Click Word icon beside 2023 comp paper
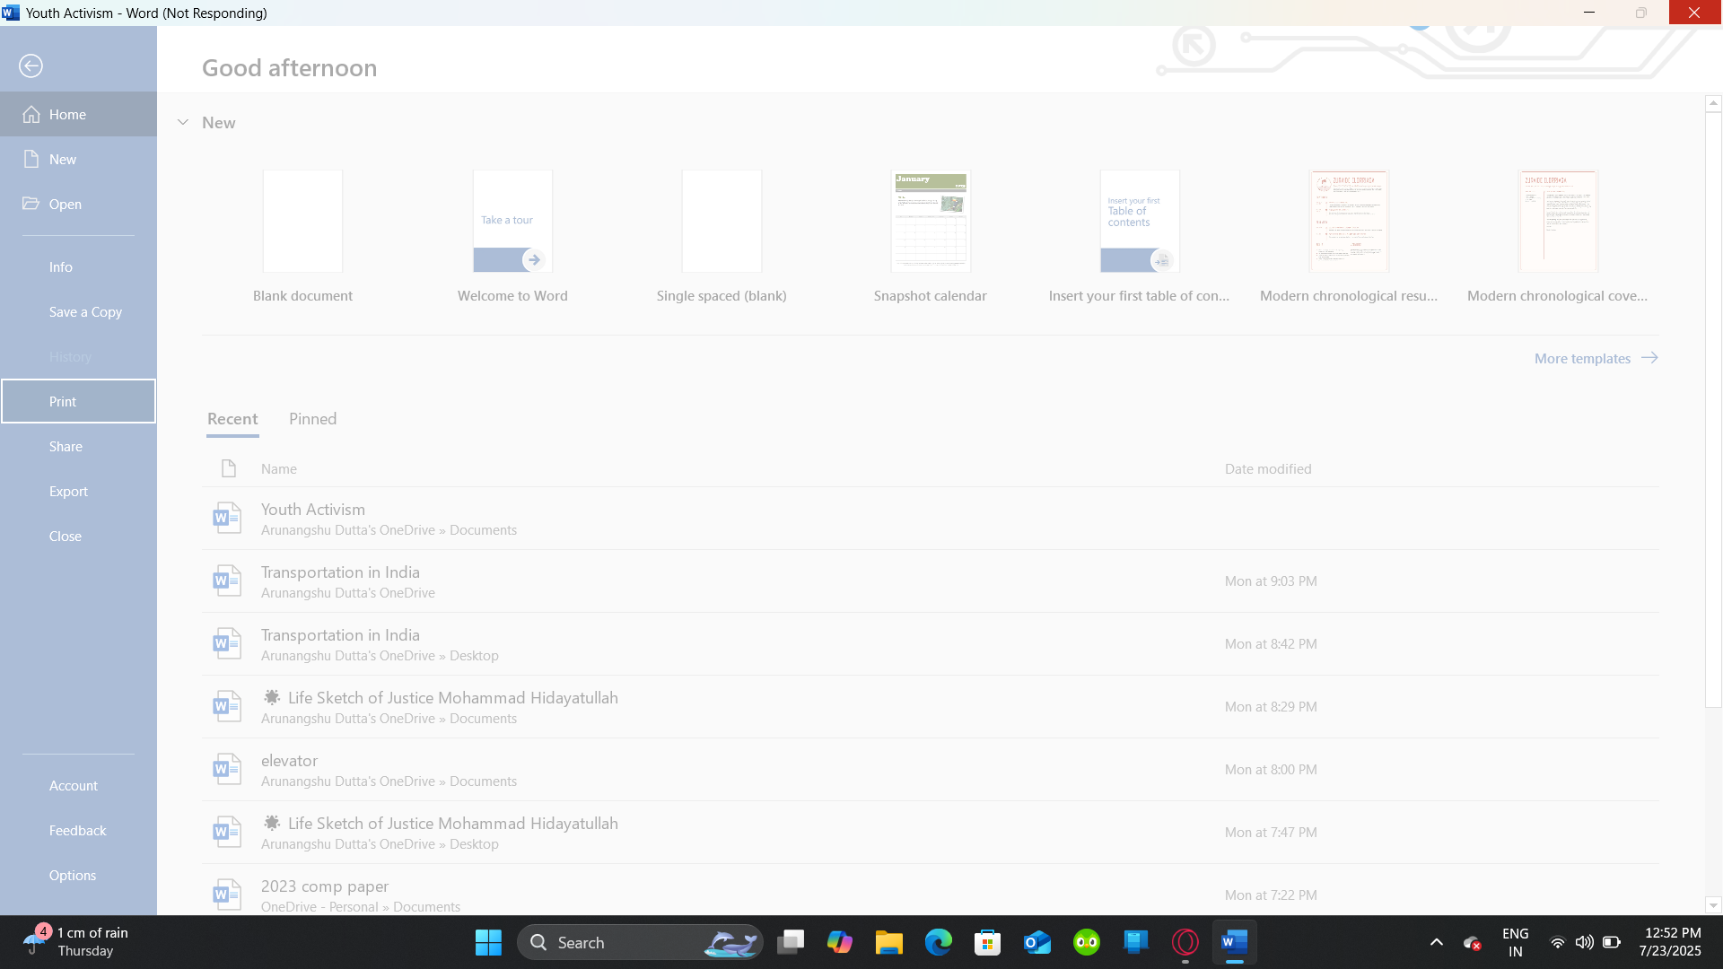This screenshot has height=969, width=1723. coord(226,894)
